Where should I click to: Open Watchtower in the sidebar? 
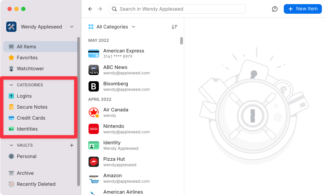click(x=30, y=69)
